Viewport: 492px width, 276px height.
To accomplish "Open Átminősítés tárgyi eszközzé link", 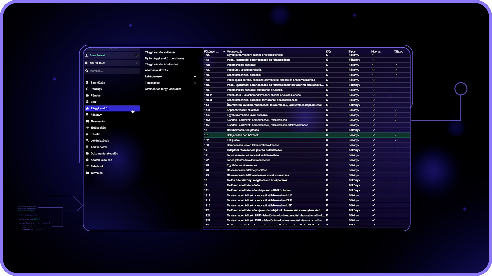I will click(x=163, y=89).
